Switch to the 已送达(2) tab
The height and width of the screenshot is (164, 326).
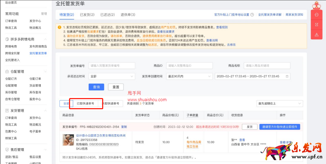107,15
